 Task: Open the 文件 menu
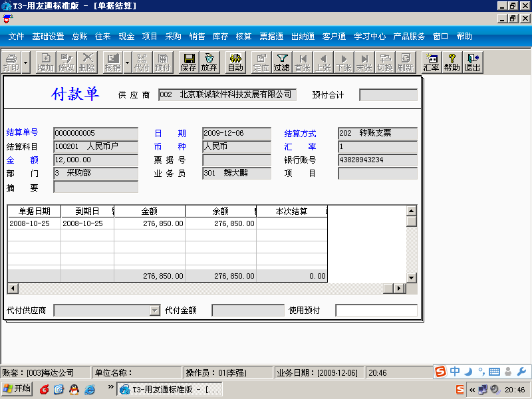(16, 37)
